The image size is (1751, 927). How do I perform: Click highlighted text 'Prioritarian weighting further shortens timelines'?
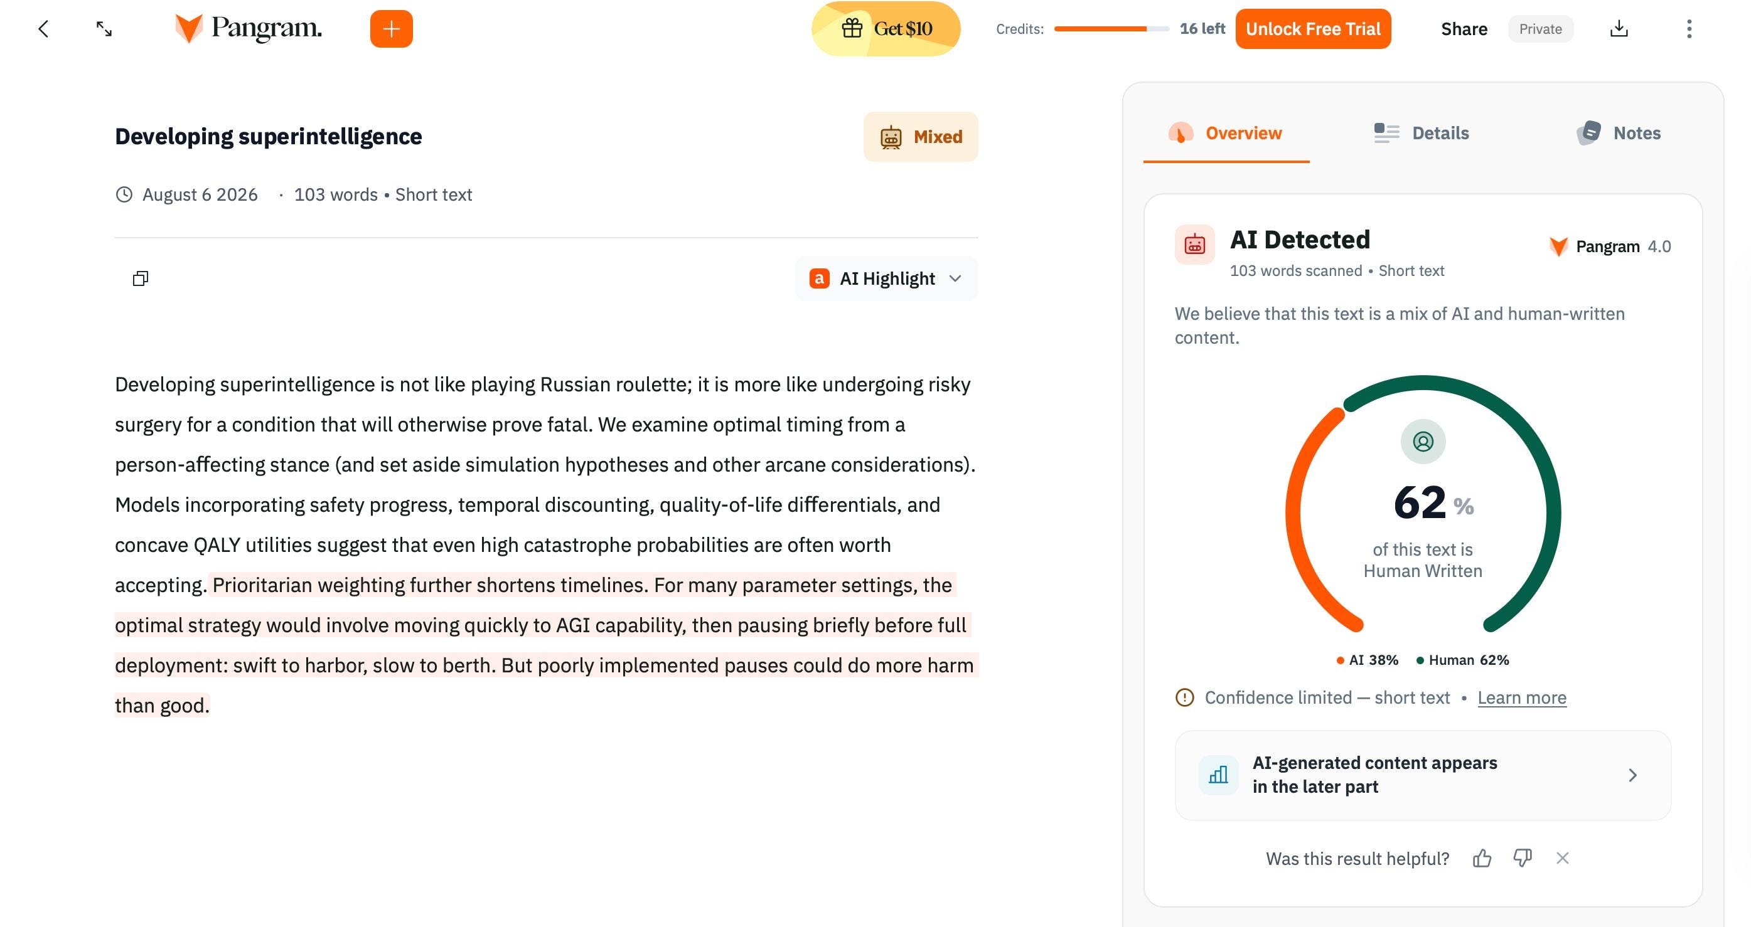(x=428, y=585)
